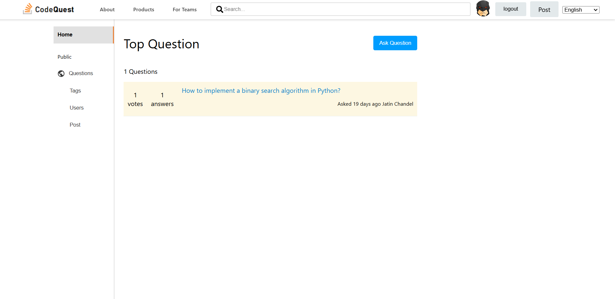Click the globe icon beside Questions
615x299 pixels.
(61, 73)
